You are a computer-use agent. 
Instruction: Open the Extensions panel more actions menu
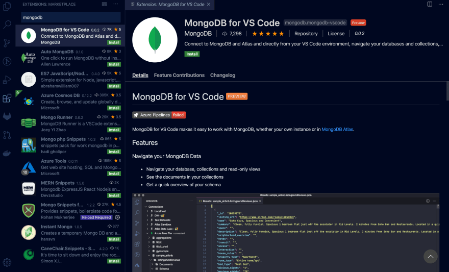pyautogui.click(x=116, y=4)
